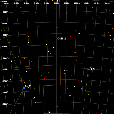Click the -46°00' declination label
This screenshot has height=114, width=114.
click(5, 12)
